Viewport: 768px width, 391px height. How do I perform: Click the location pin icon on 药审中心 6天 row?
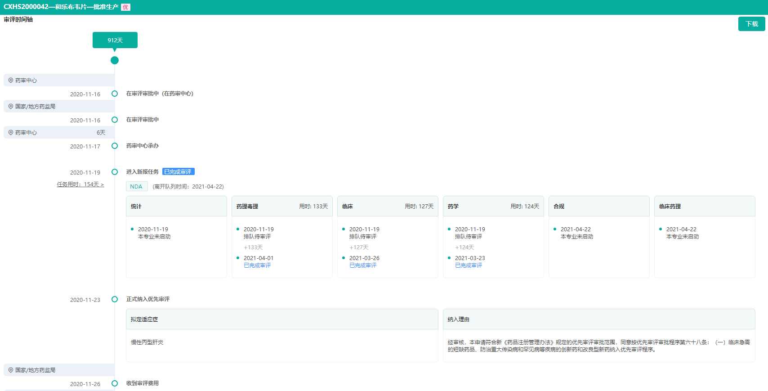click(11, 133)
